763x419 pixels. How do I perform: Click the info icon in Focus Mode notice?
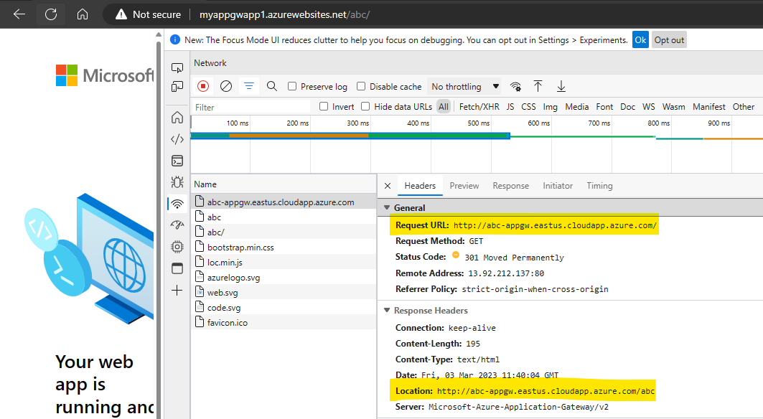coord(174,40)
